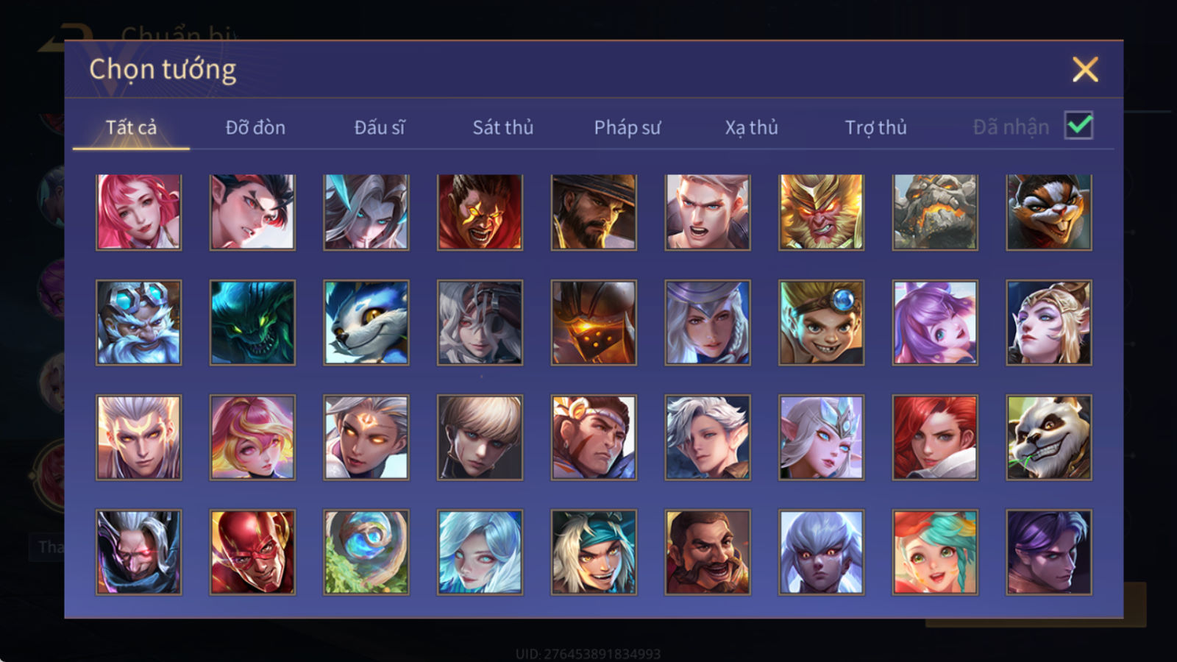Pick the dark green tentacle monster hero
The height and width of the screenshot is (662, 1177).
[252, 322]
